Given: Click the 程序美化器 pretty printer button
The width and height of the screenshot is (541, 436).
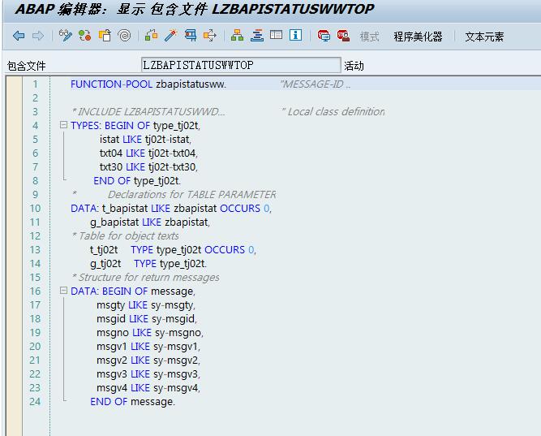Looking at the screenshot, I should 418,37.
